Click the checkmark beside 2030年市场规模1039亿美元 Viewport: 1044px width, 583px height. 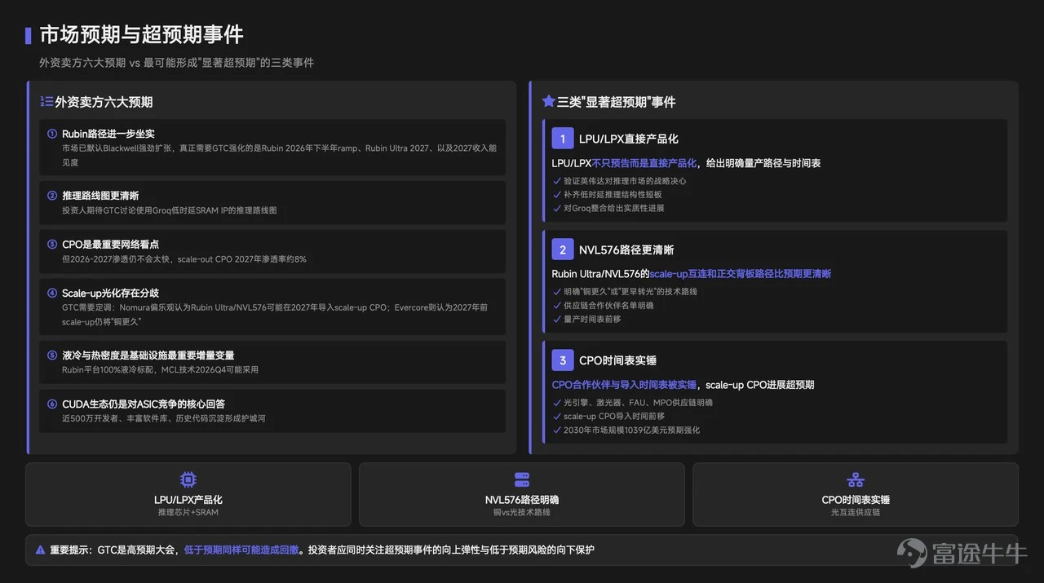tap(556, 431)
